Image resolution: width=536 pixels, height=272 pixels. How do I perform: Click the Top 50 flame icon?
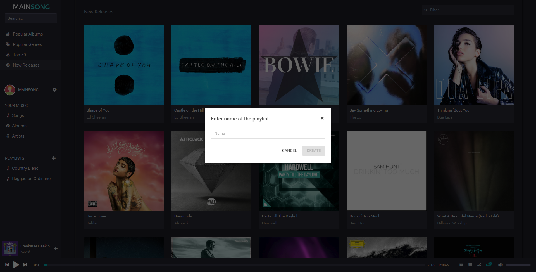[8, 55]
